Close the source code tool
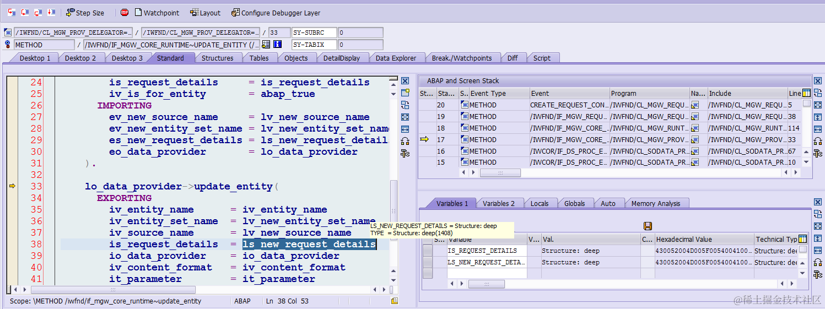This screenshot has width=825, height=309. (x=405, y=81)
